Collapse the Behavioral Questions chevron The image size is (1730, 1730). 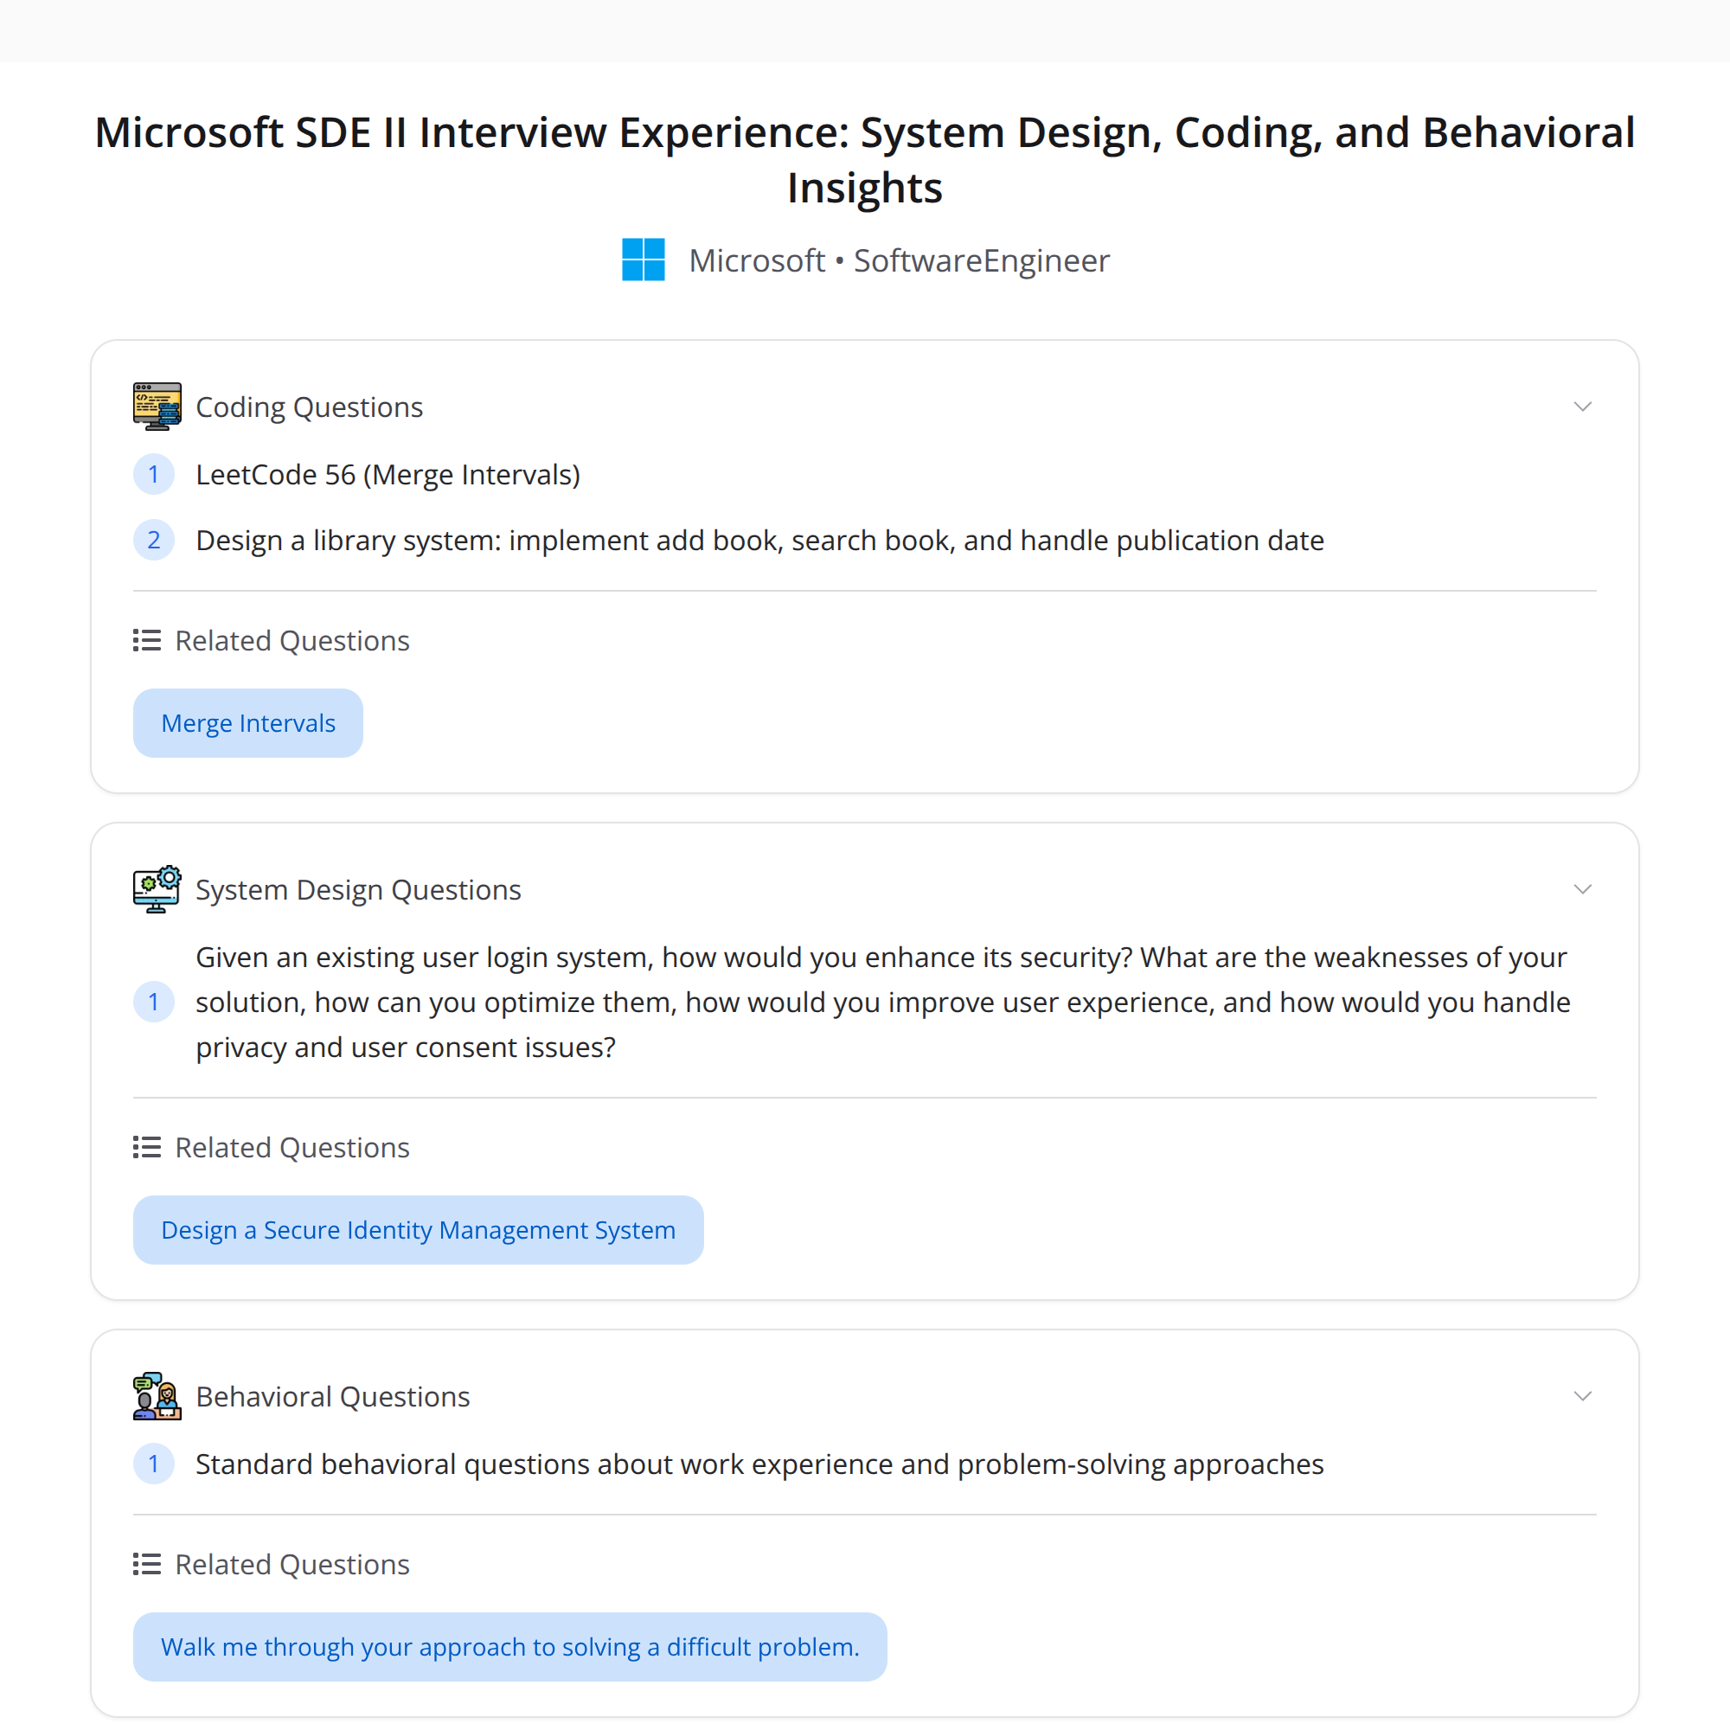[x=1582, y=1396]
